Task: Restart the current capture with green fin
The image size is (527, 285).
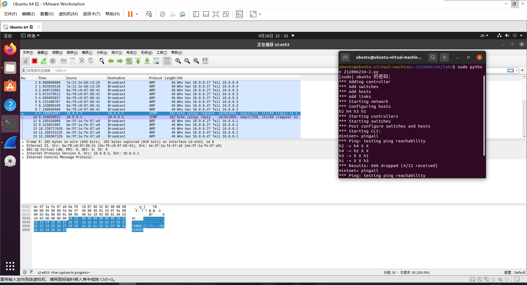Action: pyautogui.click(x=44, y=61)
